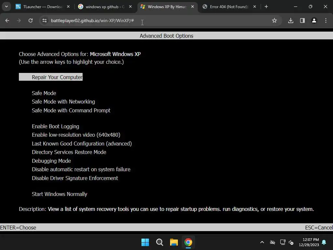Restore down the Chrome window
This screenshot has height=250, width=333.
(311, 7)
